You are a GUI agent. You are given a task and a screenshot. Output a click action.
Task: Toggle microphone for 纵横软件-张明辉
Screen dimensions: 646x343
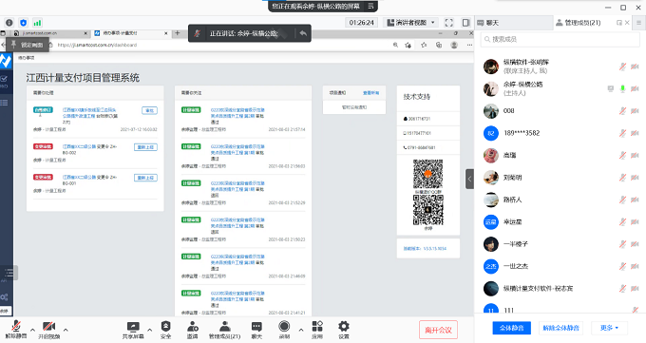point(622,67)
